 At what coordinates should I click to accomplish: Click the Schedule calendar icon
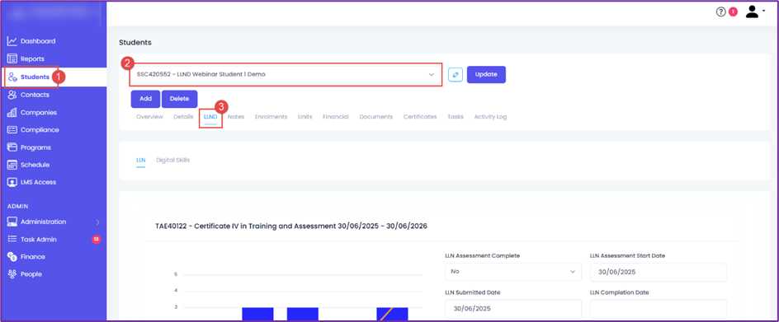[x=12, y=165]
